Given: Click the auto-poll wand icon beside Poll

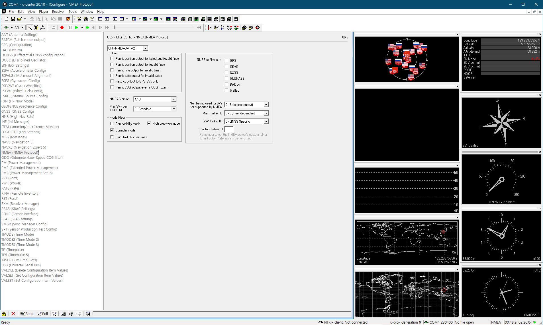Looking at the screenshot, I should 54,314.
